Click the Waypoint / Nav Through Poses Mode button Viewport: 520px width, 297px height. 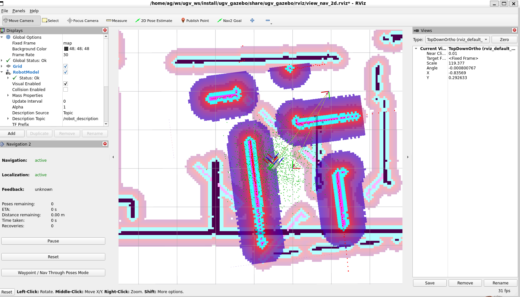tap(53, 272)
